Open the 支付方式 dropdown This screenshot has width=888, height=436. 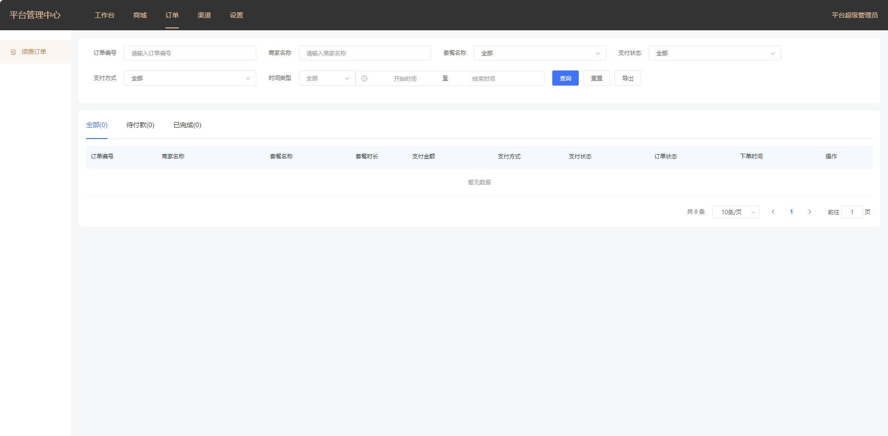tap(190, 78)
